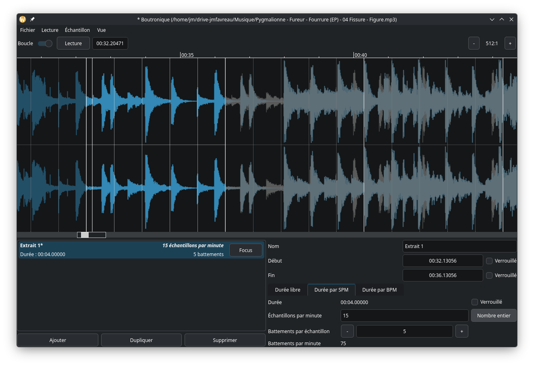
Task: Enable Verrouillé checkbox for Début
Action: (489, 261)
